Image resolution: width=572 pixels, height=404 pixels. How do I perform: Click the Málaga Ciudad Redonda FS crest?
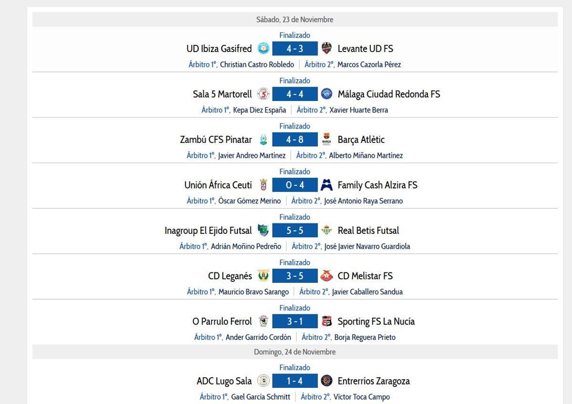tap(327, 94)
